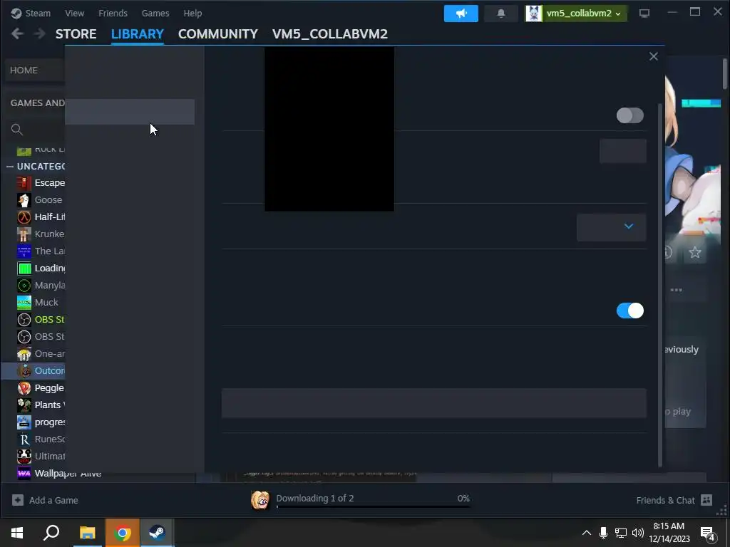730x547 pixels.
Task: Switch to the COMMUNITY tab
Action: pos(218,34)
